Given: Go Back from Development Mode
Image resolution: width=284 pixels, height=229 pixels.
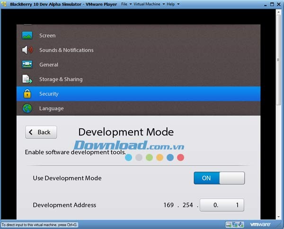Looking at the screenshot, I should coord(41,132).
